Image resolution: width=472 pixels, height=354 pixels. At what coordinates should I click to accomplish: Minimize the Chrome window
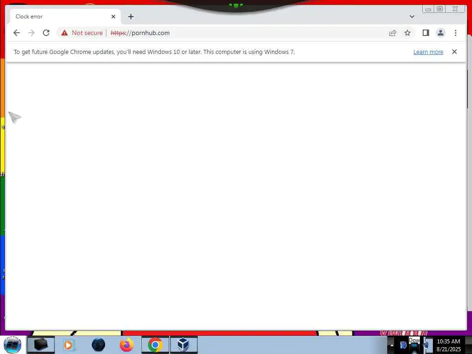tap(428, 9)
